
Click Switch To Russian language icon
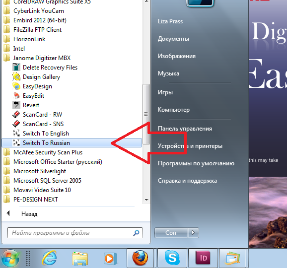click(16, 142)
